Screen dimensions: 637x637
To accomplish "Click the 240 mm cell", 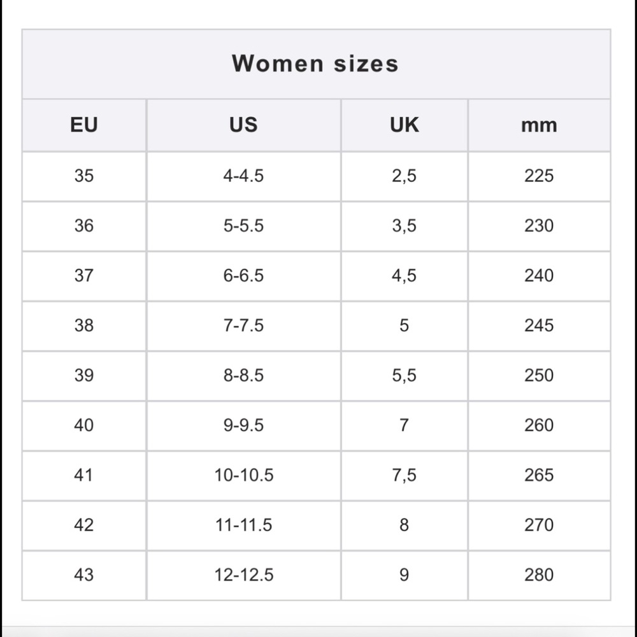I will (x=539, y=276).
